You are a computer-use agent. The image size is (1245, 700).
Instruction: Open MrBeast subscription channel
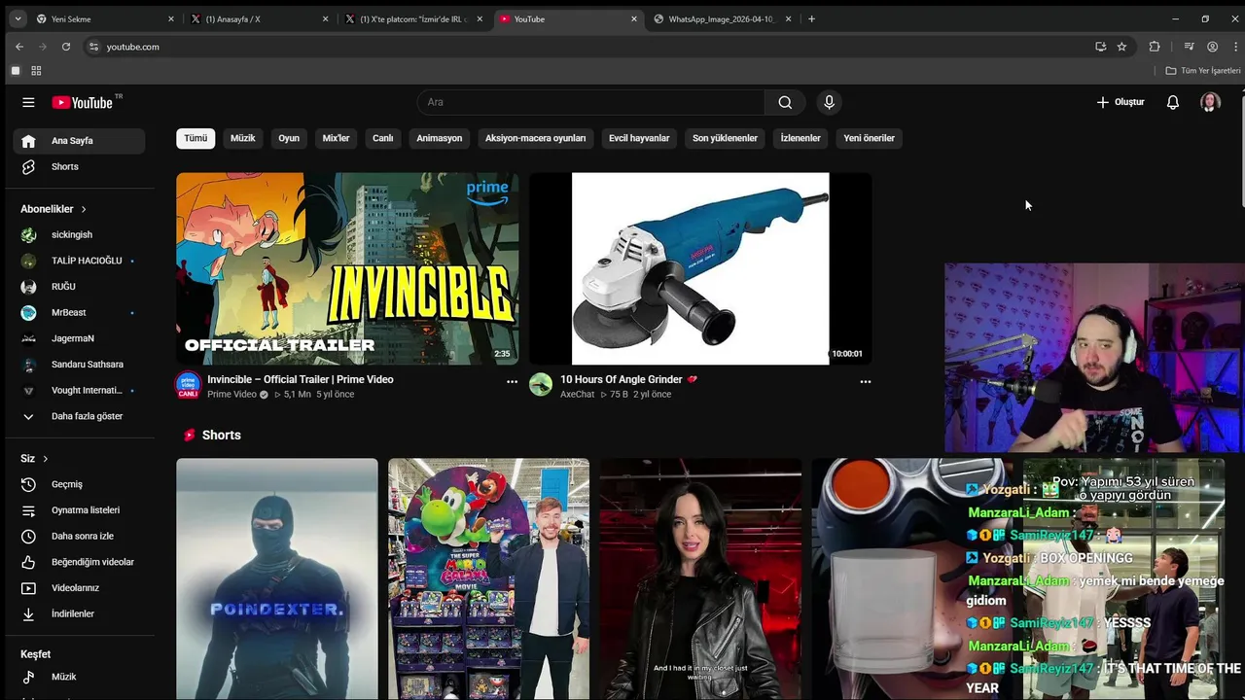(x=79, y=313)
